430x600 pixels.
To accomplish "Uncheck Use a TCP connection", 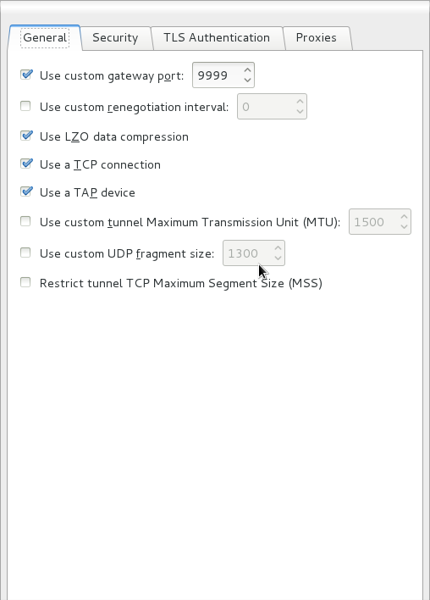I will [26, 164].
